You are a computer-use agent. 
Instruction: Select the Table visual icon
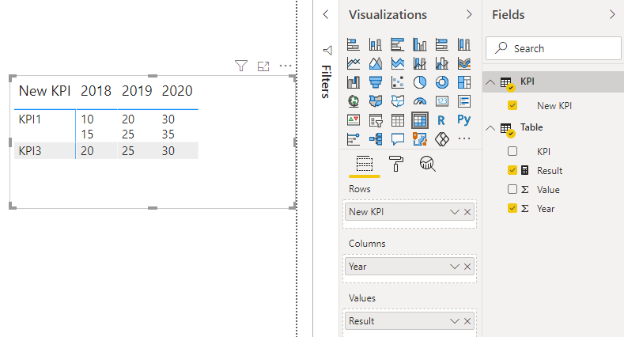tap(398, 120)
